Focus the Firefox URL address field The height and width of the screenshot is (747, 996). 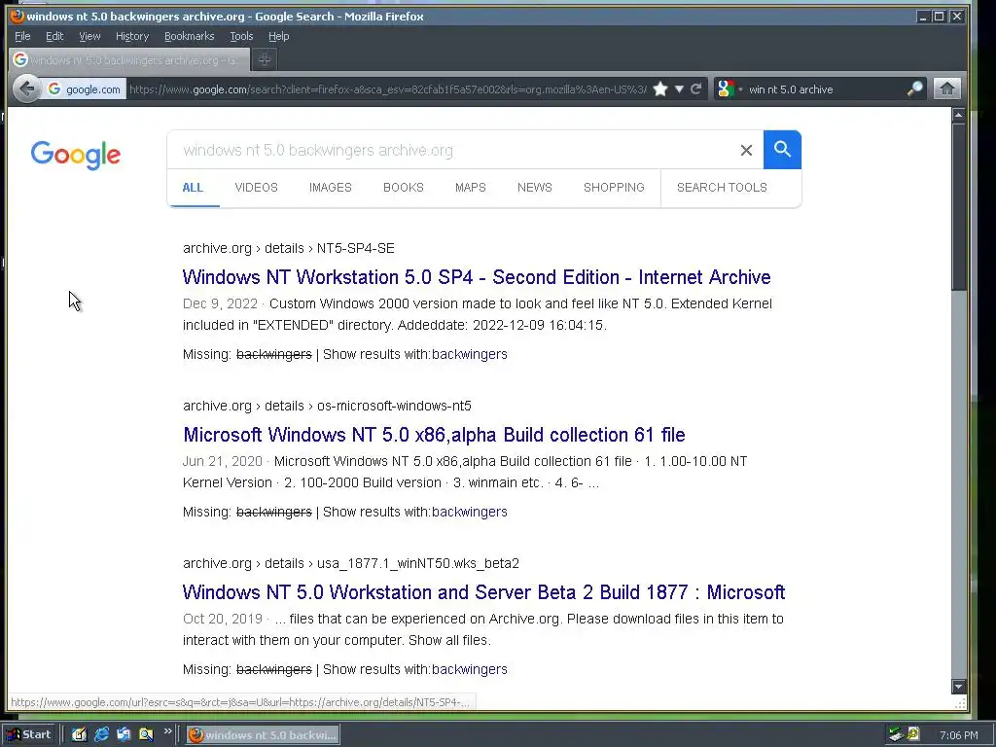click(387, 89)
